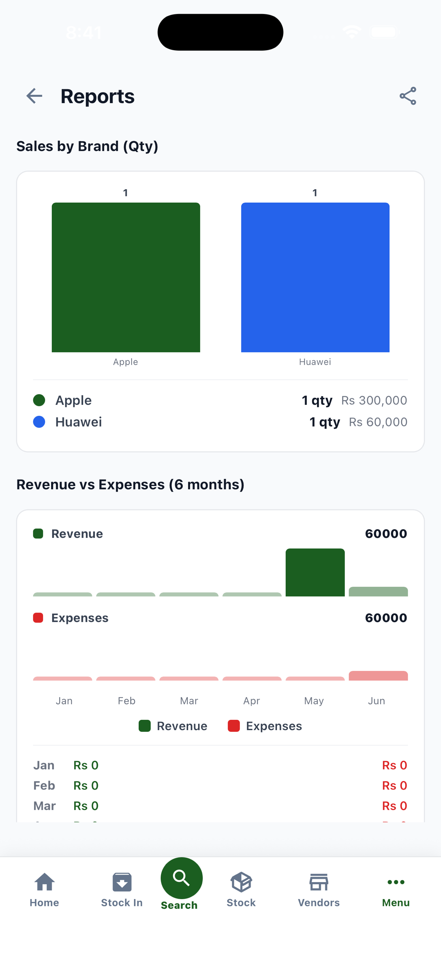Tap the Rs 300,000 Apple amount
Screen dimensions: 441x954
[x=374, y=400]
